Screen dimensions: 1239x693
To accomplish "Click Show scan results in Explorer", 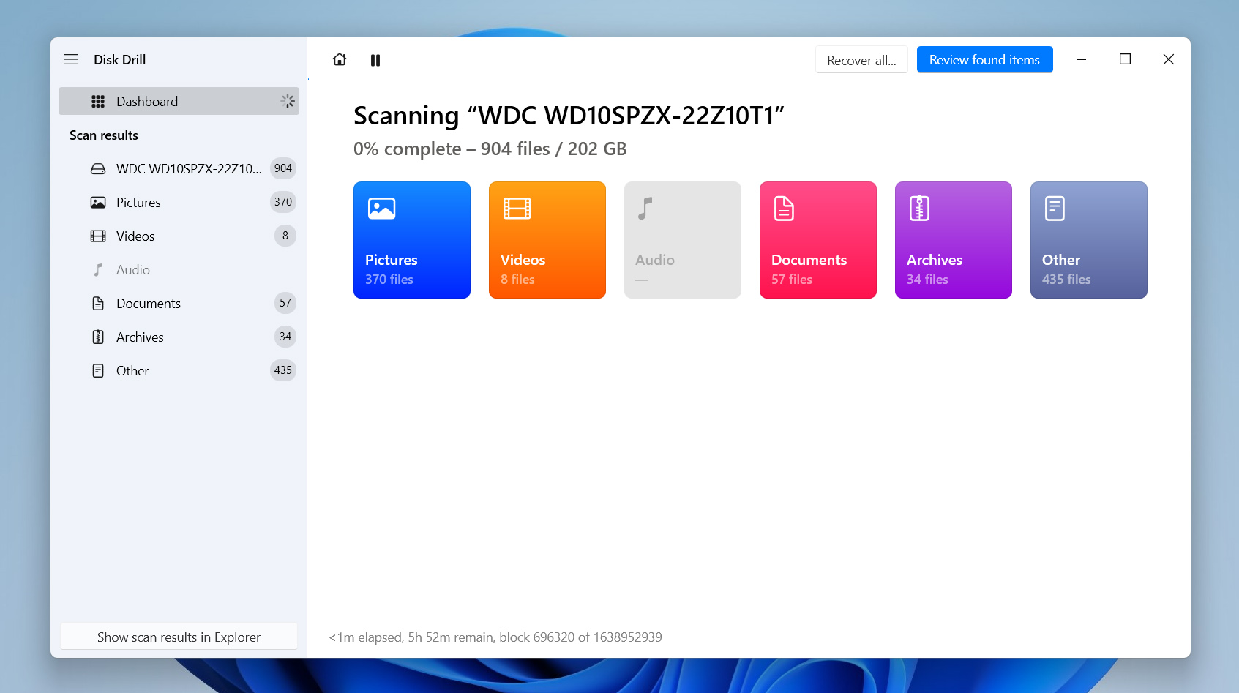I will 179,637.
